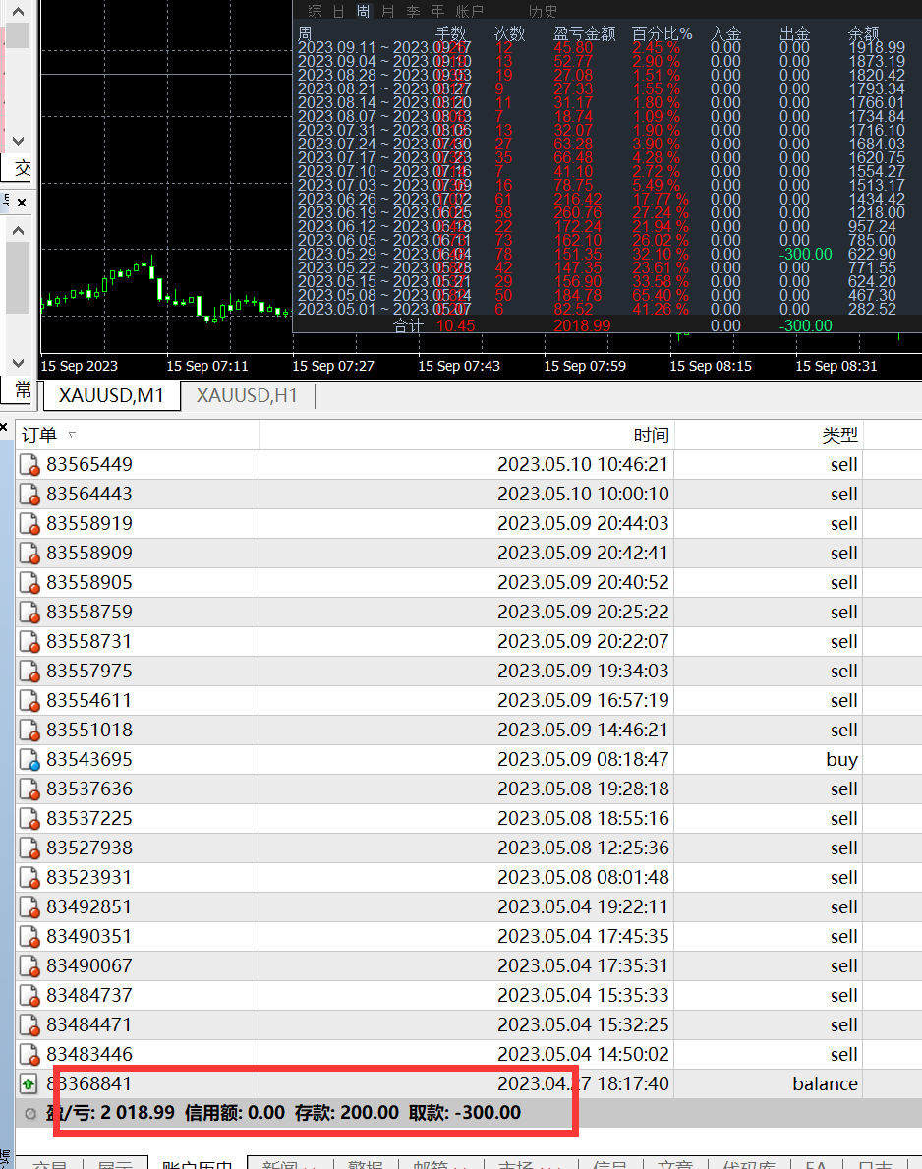This screenshot has width=922, height=1169.
Task: Open the 账户历史 tab at the bottom
Action: [x=197, y=1164]
